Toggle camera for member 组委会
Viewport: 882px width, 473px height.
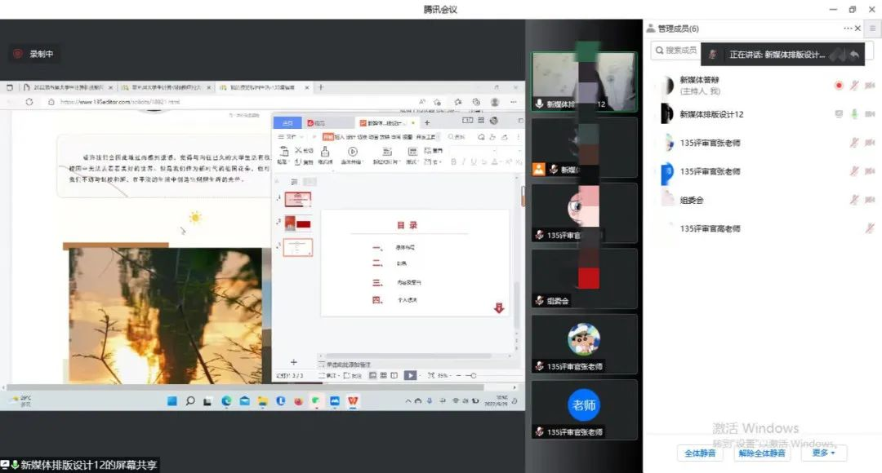pyautogui.click(x=870, y=200)
